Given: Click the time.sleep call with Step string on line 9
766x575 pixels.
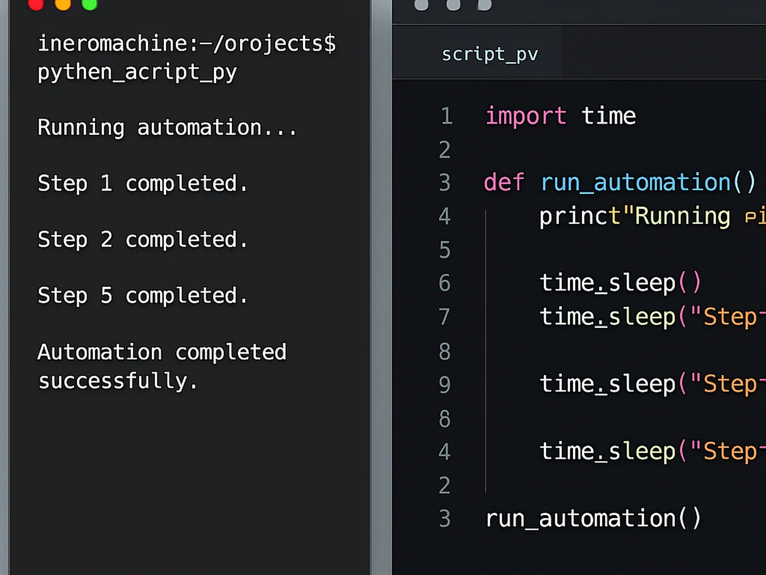Looking at the screenshot, I should point(646,383).
